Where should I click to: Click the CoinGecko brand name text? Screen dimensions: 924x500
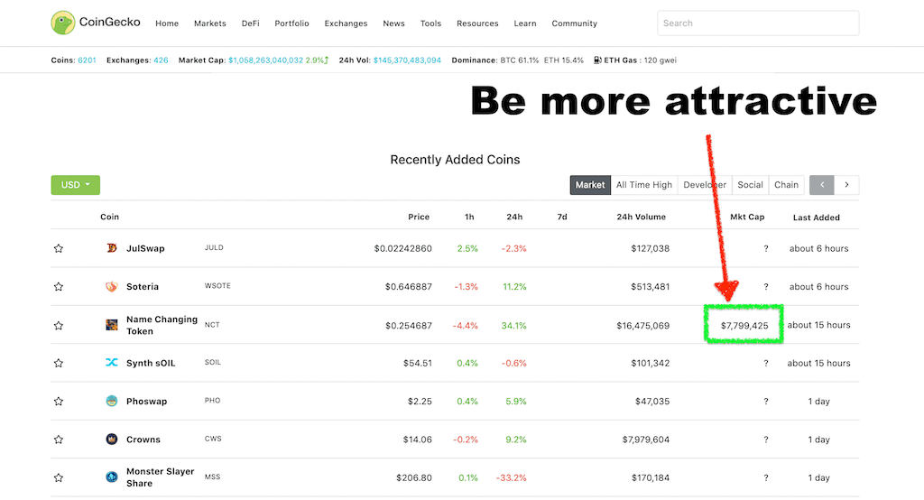tap(109, 22)
